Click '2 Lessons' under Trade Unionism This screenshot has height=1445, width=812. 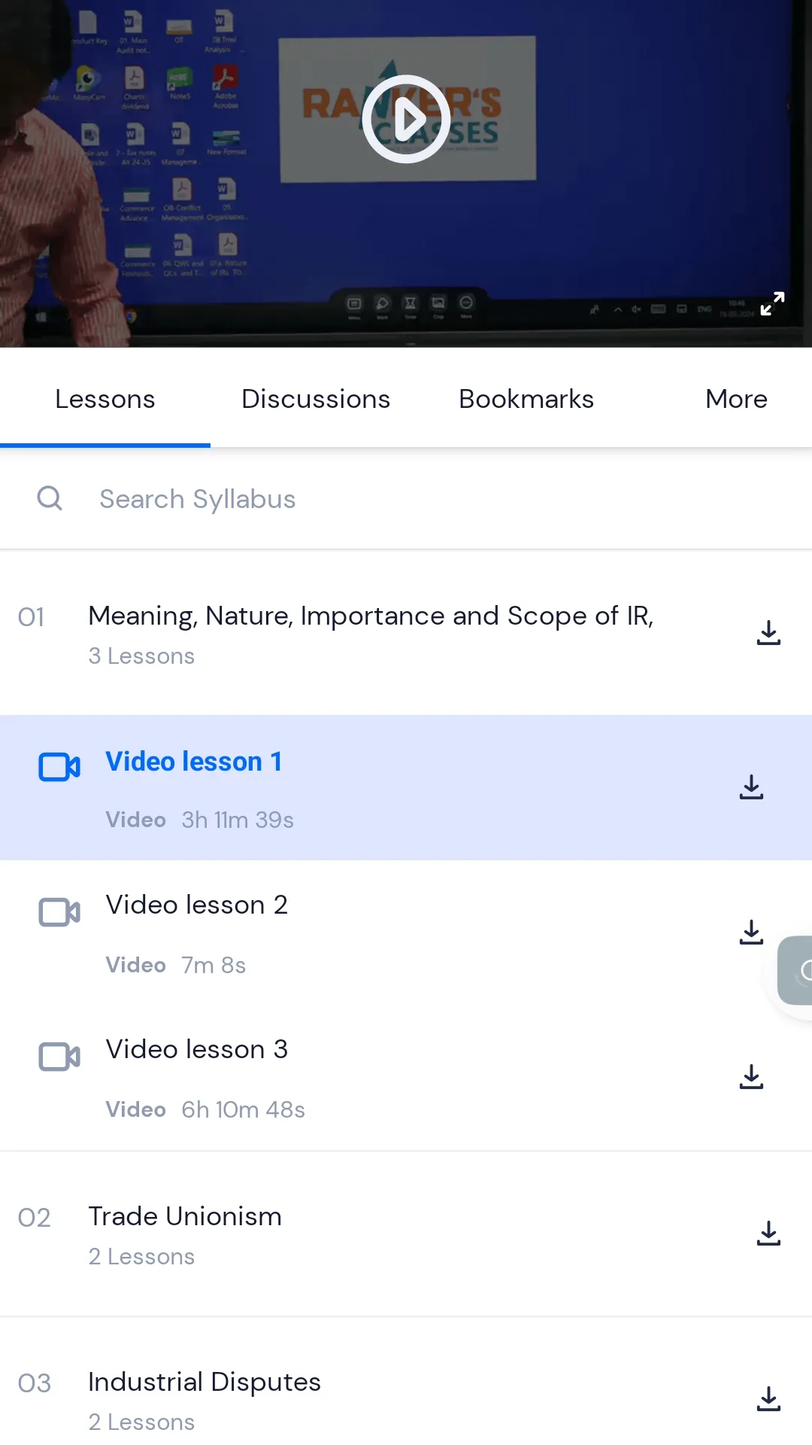pos(141,1257)
